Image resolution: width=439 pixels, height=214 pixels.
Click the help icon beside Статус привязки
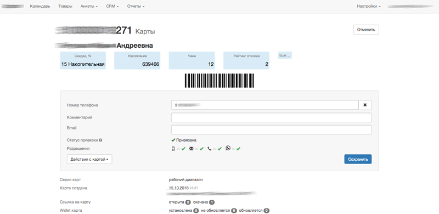(100, 140)
